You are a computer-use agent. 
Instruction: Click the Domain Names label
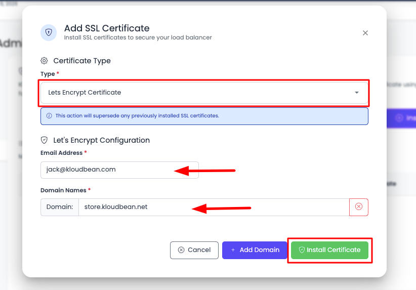(x=63, y=190)
